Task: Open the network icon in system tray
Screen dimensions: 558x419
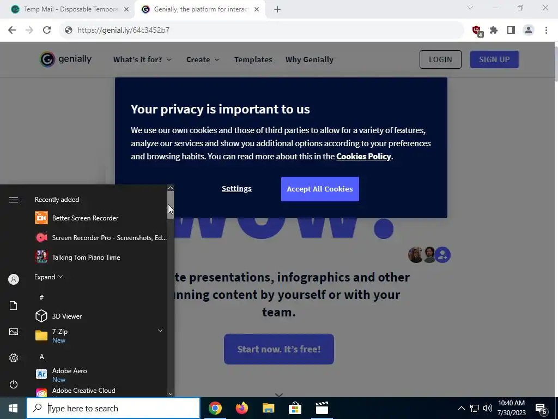Action: (x=475, y=408)
